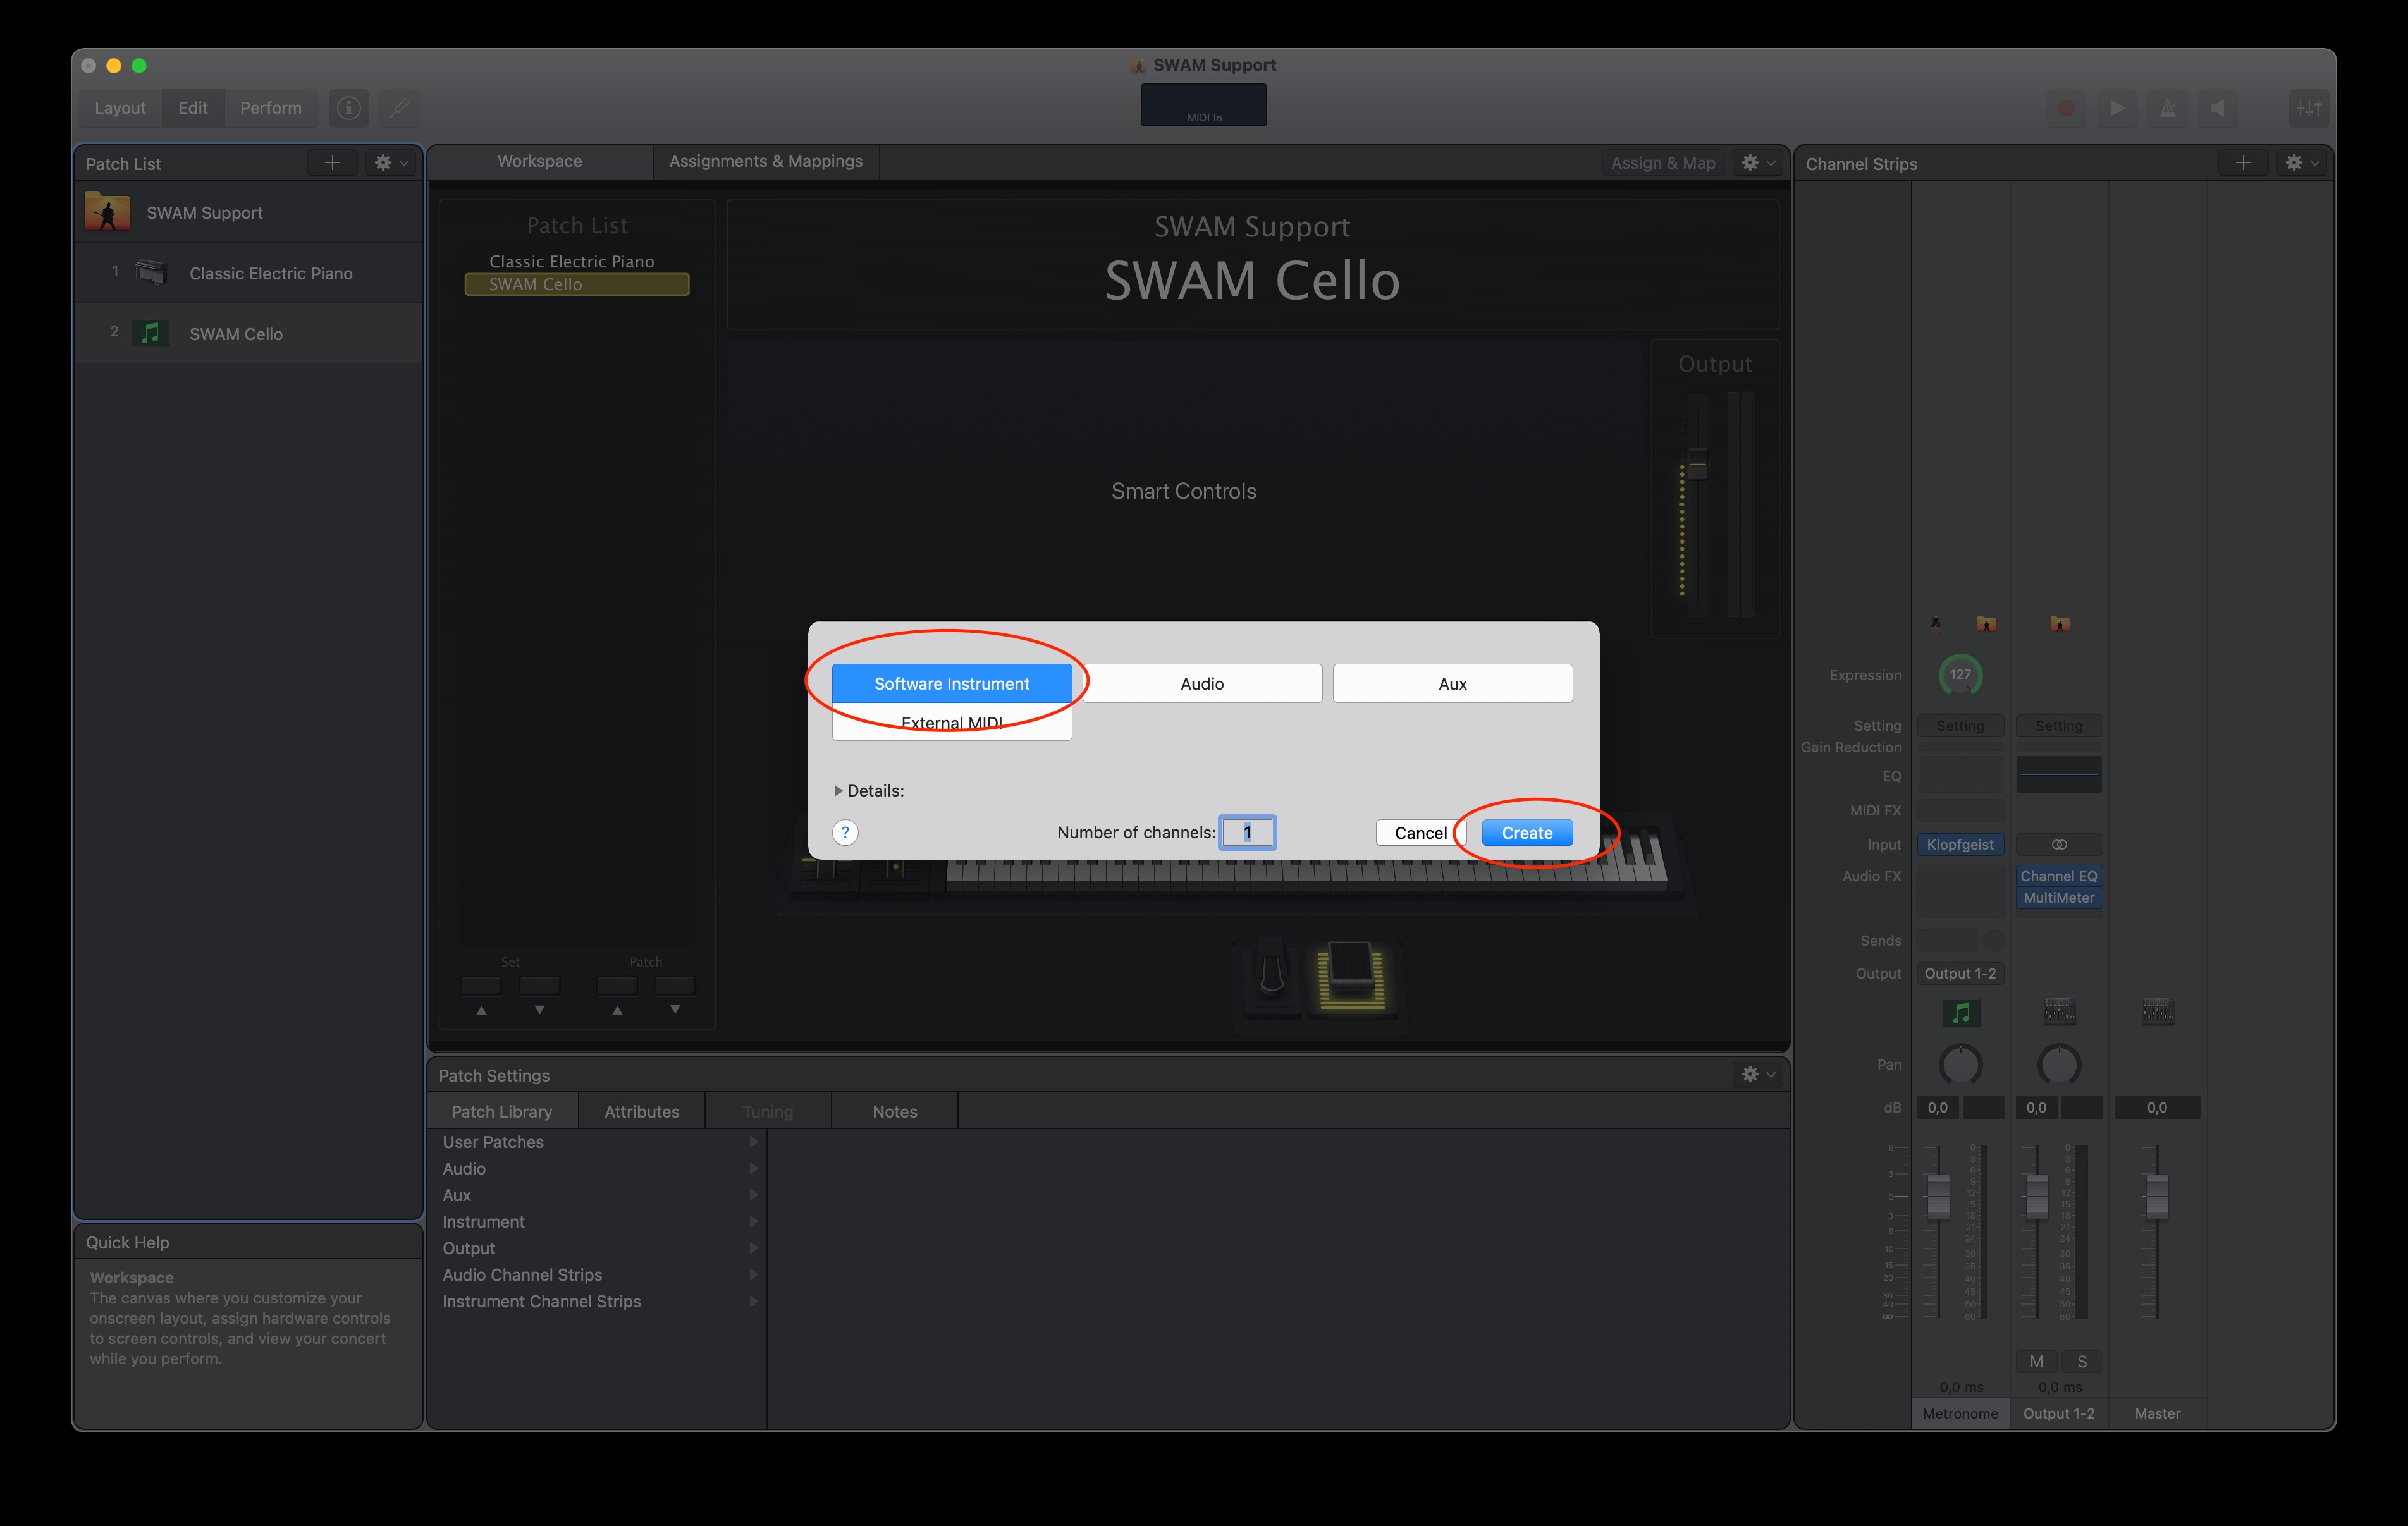Image resolution: width=2408 pixels, height=1526 pixels.
Task: Click the highlighted expression pedal in workspace
Action: click(x=1351, y=975)
